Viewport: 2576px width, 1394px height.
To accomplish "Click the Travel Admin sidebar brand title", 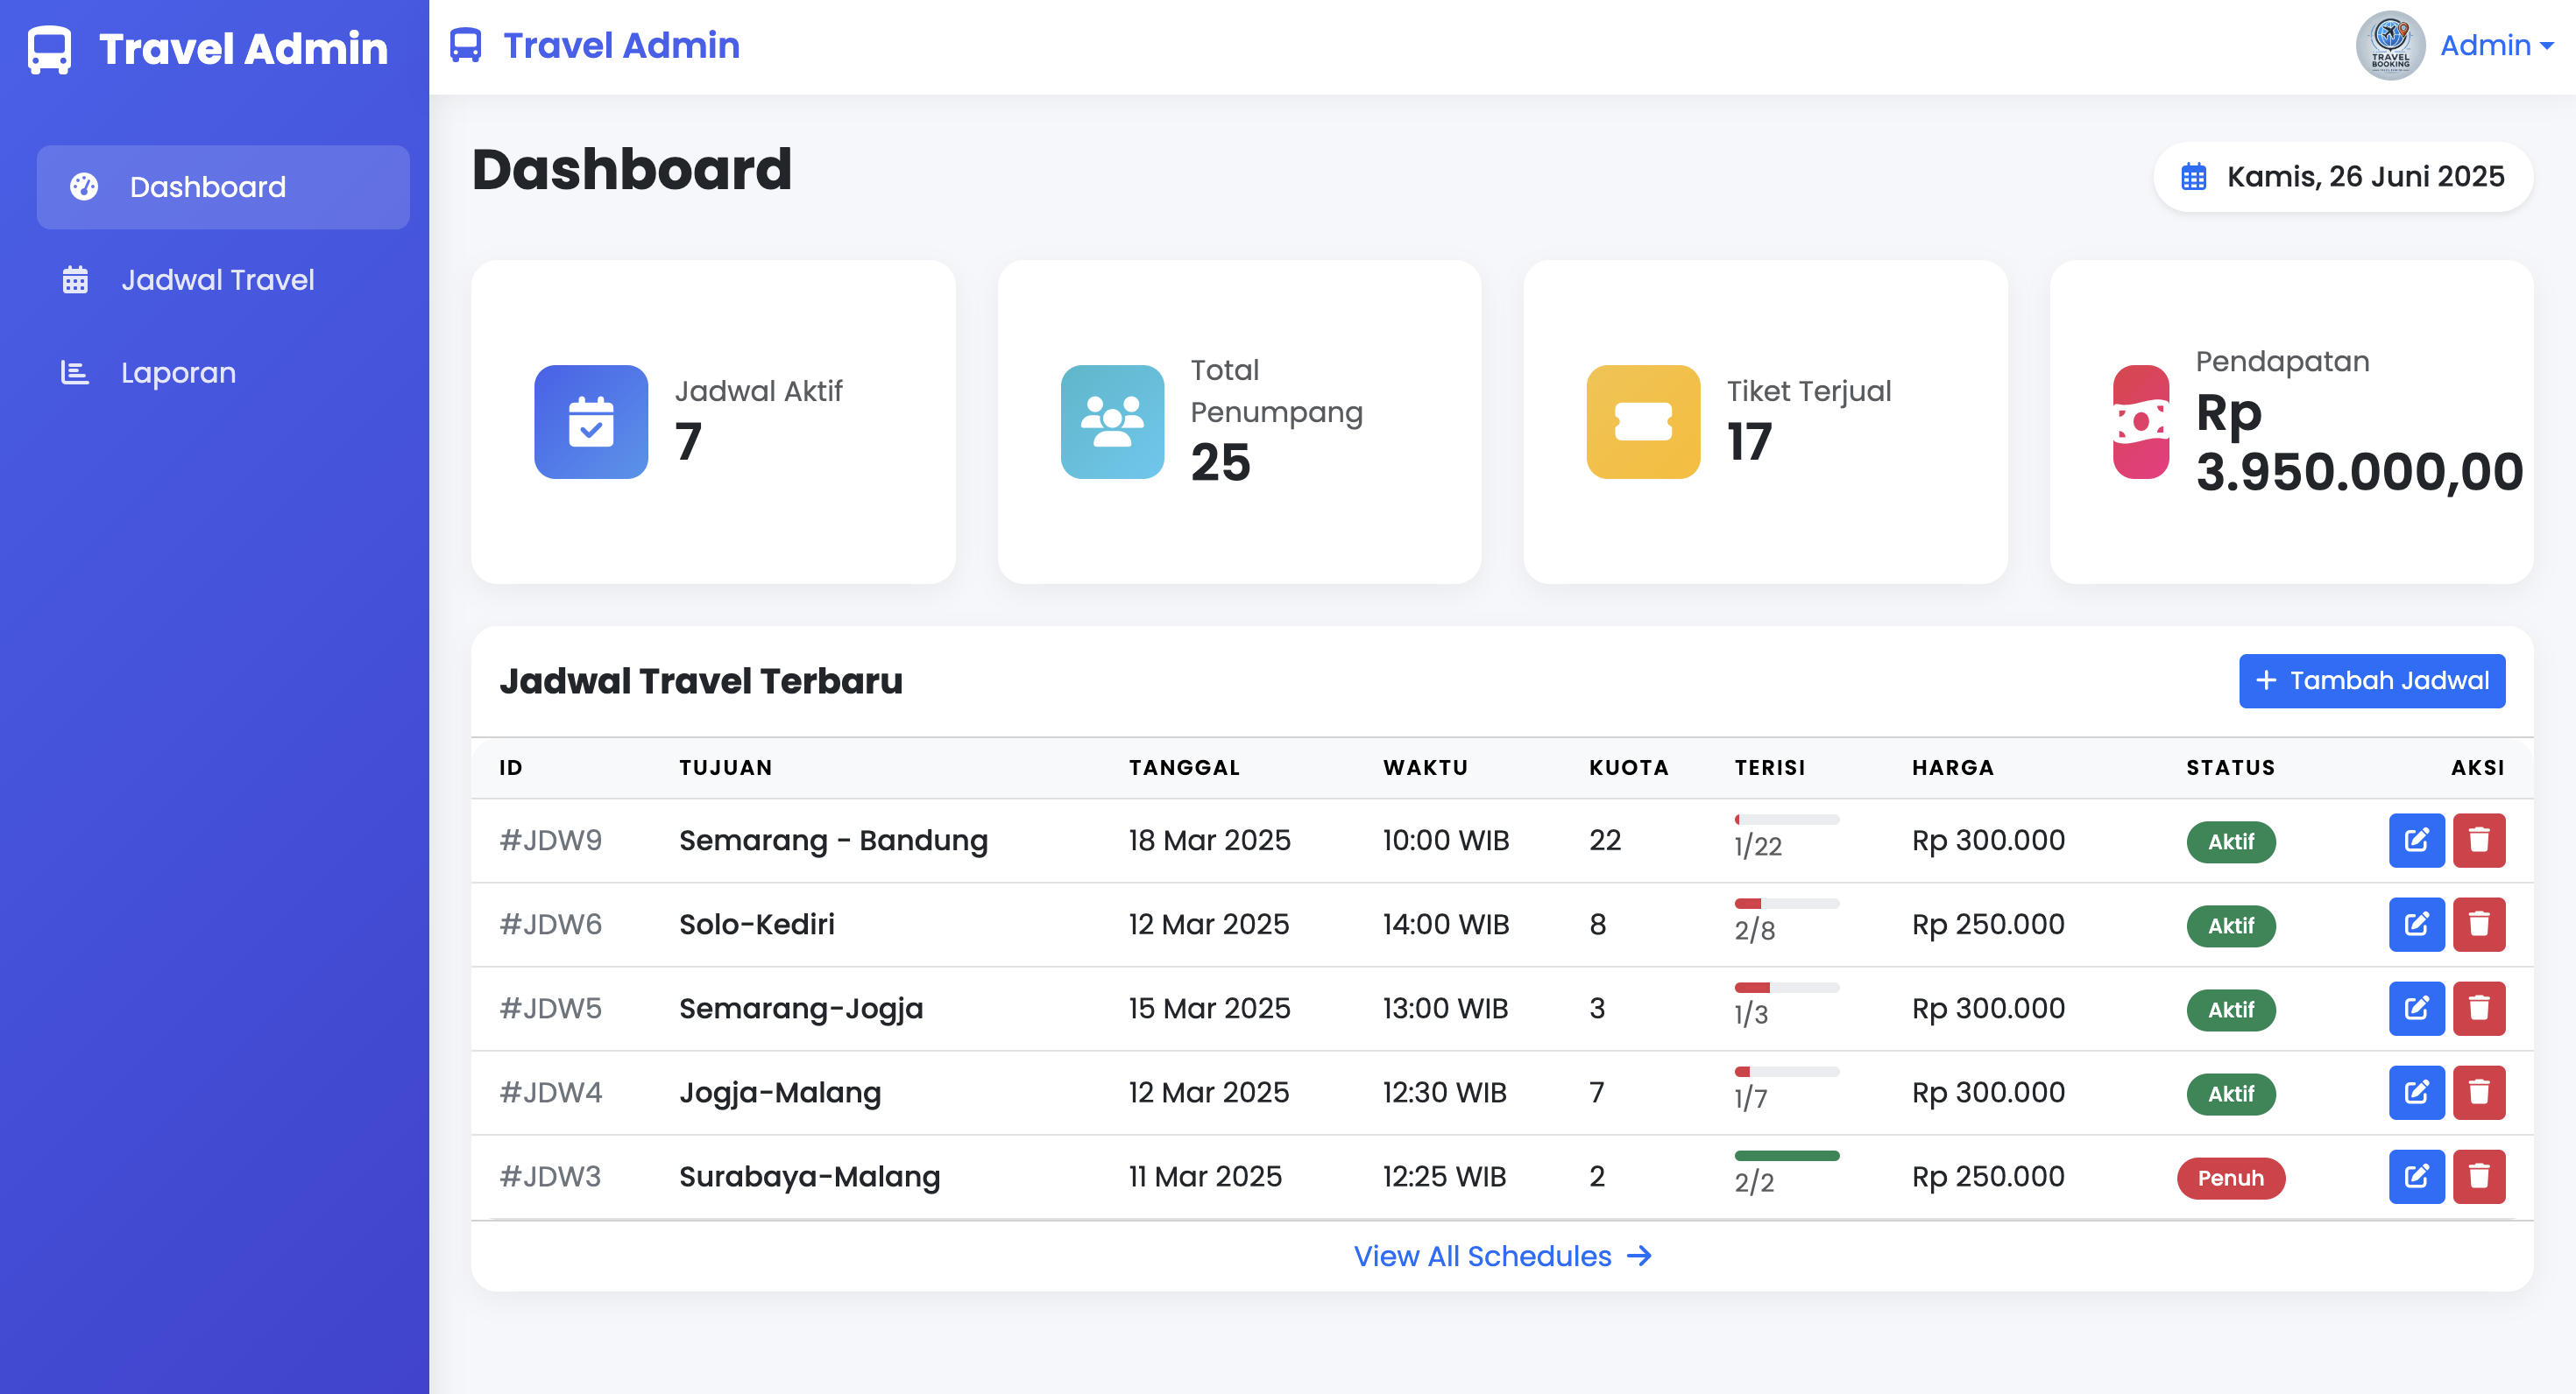I will 243,49.
